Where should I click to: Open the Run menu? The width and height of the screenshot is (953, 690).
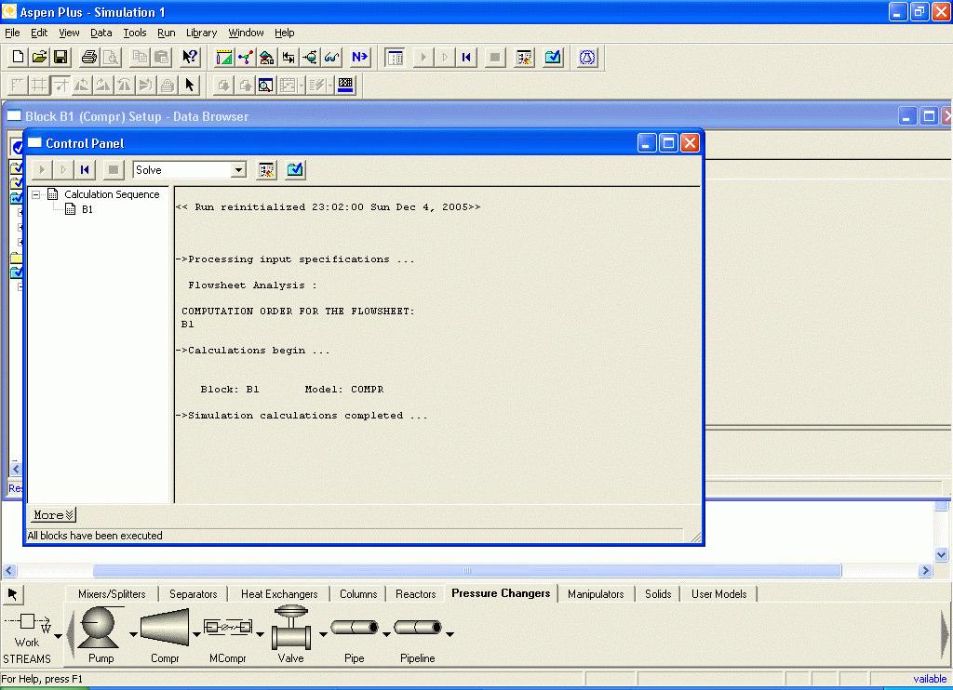tap(166, 33)
